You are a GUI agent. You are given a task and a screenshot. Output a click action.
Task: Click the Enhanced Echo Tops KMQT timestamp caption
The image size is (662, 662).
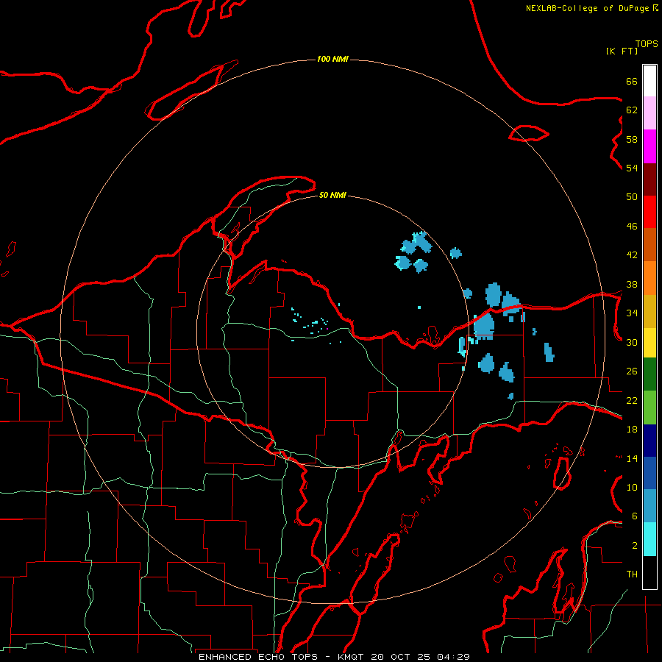(x=334, y=657)
